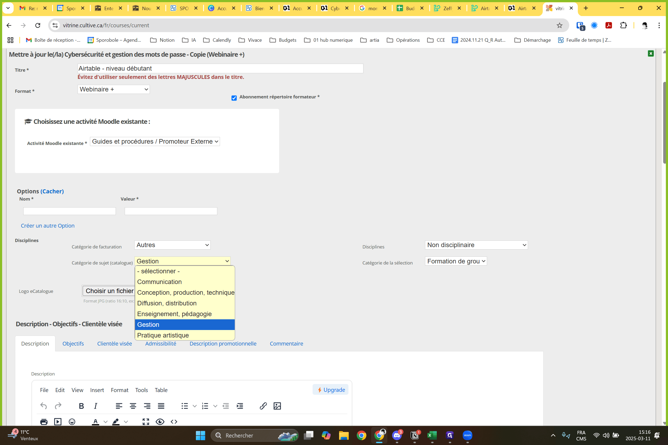Screen dimensions: 668x445
Task: Open Catégorie de facturation dropdown
Action: coord(172,245)
